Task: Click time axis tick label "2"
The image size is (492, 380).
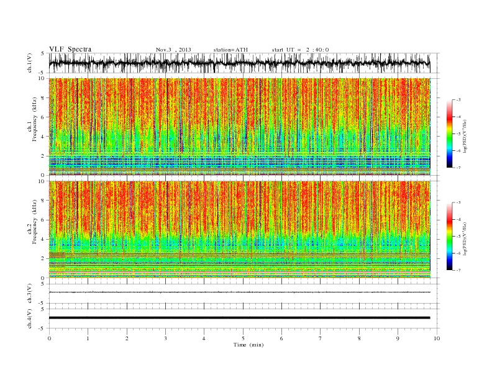Action: pyautogui.click(x=127, y=338)
